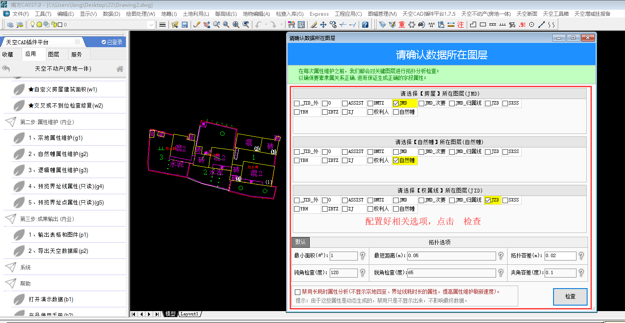Open the layer properties manager icon
The width and height of the screenshot is (625, 323).
coord(10,25)
